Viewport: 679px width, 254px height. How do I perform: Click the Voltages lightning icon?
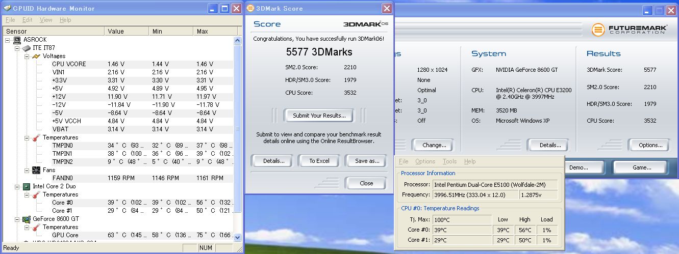(36, 56)
